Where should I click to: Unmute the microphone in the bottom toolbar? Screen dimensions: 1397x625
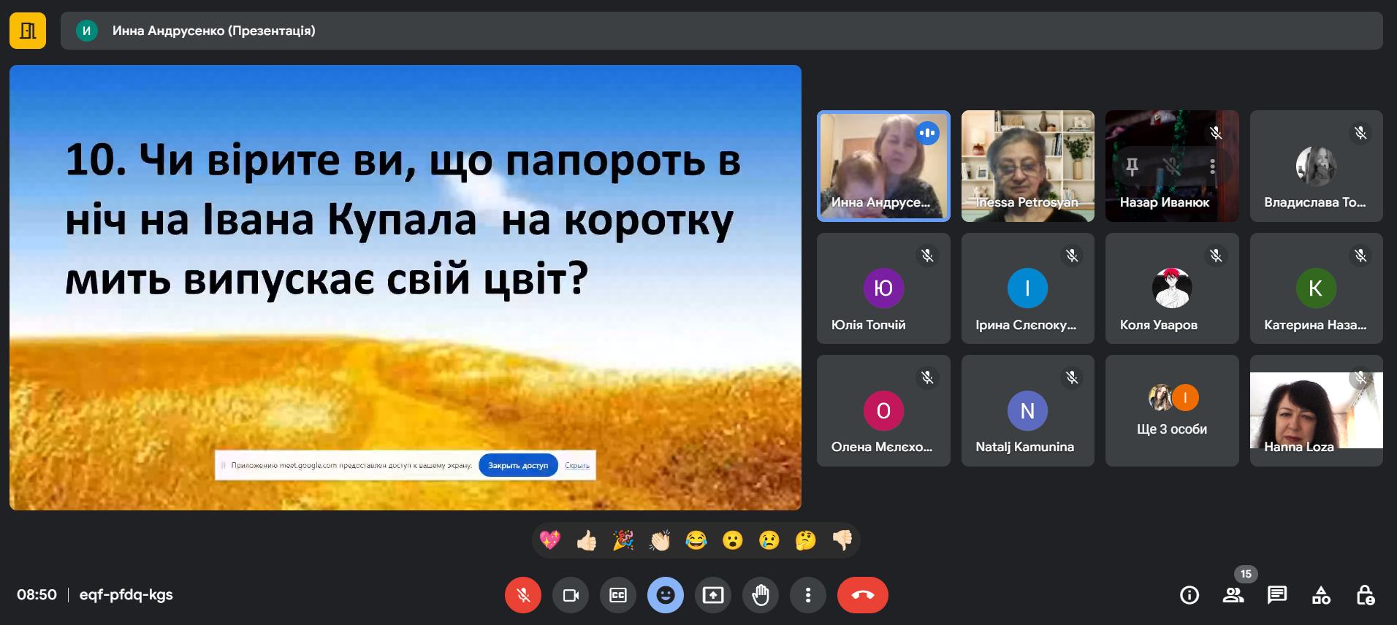tap(523, 595)
